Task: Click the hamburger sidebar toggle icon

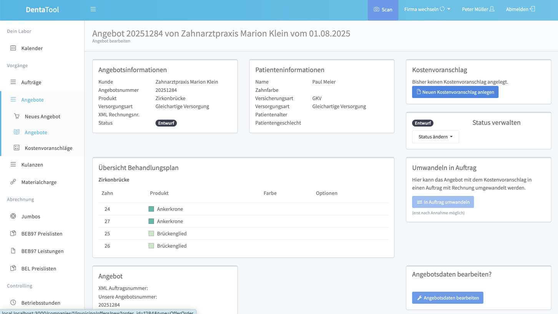Action: click(93, 9)
